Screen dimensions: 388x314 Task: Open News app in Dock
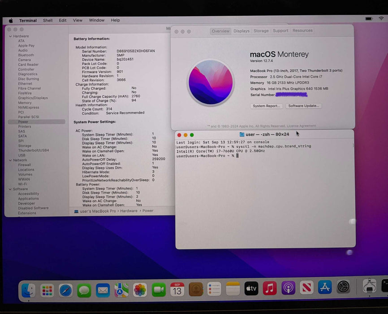click(x=306, y=288)
